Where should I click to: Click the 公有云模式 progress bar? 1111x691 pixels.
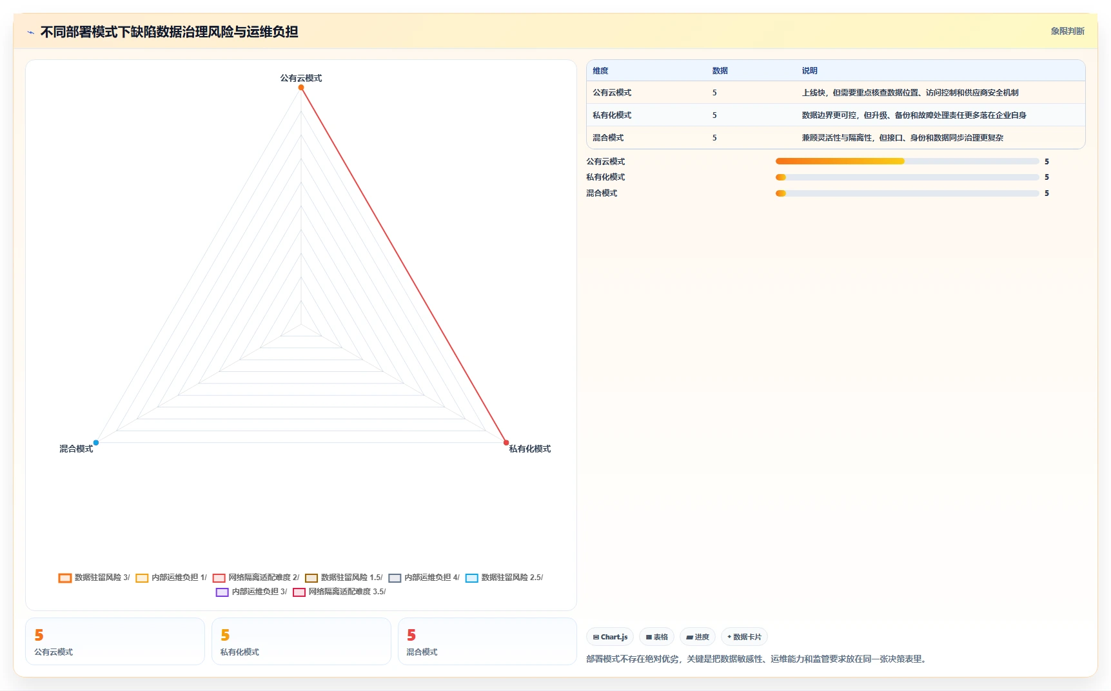click(x=907, y=161)
